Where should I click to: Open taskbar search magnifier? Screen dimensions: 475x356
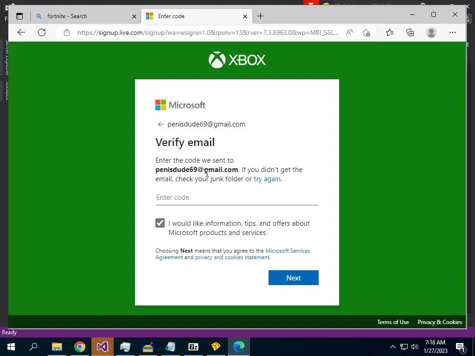pyautogui.click(x=33, y=347)
